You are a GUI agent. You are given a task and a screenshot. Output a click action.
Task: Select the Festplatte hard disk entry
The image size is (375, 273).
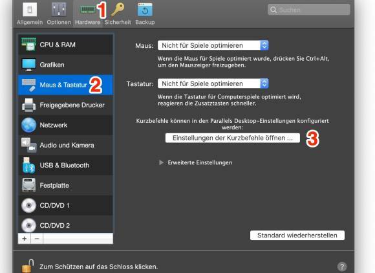pos(65,186)
